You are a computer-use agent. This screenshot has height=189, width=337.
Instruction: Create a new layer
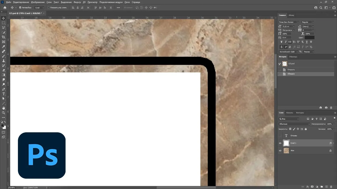coord(326,187)
